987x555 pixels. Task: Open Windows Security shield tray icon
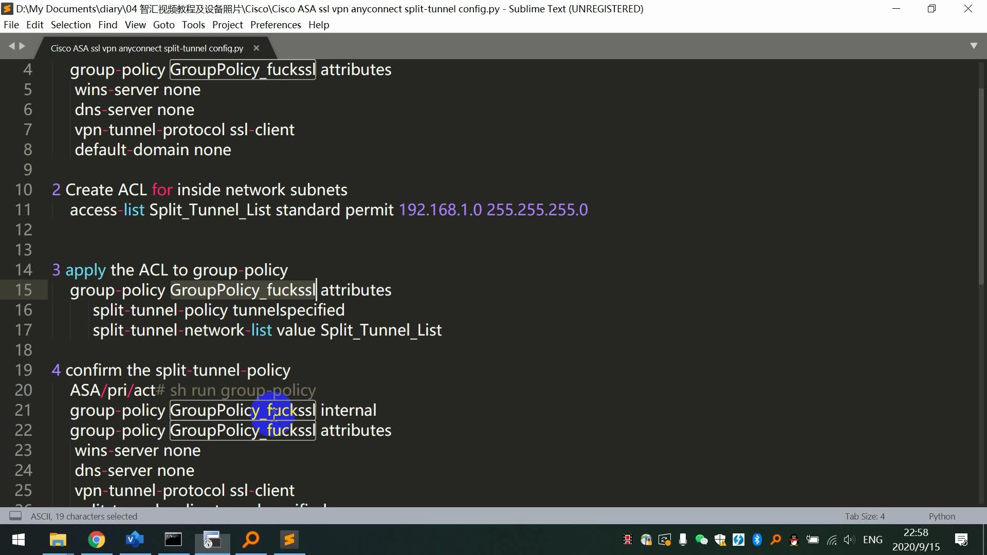point(720,540)
